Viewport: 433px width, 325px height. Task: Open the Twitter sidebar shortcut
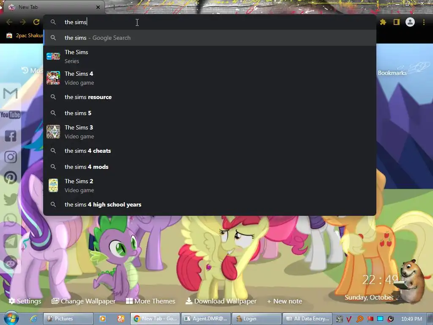click(11, 199)
